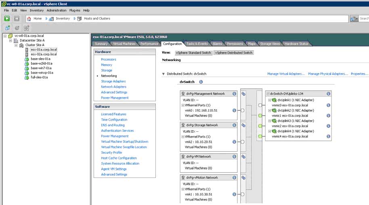Open Storage Adapters under Hardware

click(x=113, y=81)
